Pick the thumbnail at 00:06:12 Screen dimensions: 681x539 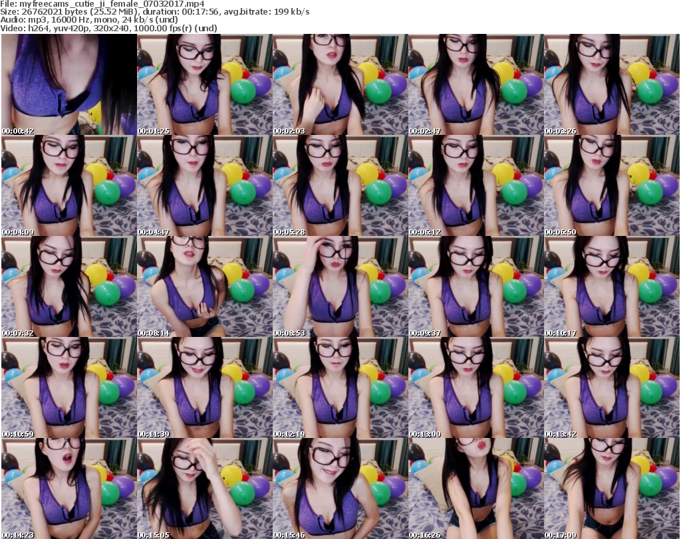[x=476, y=185]
